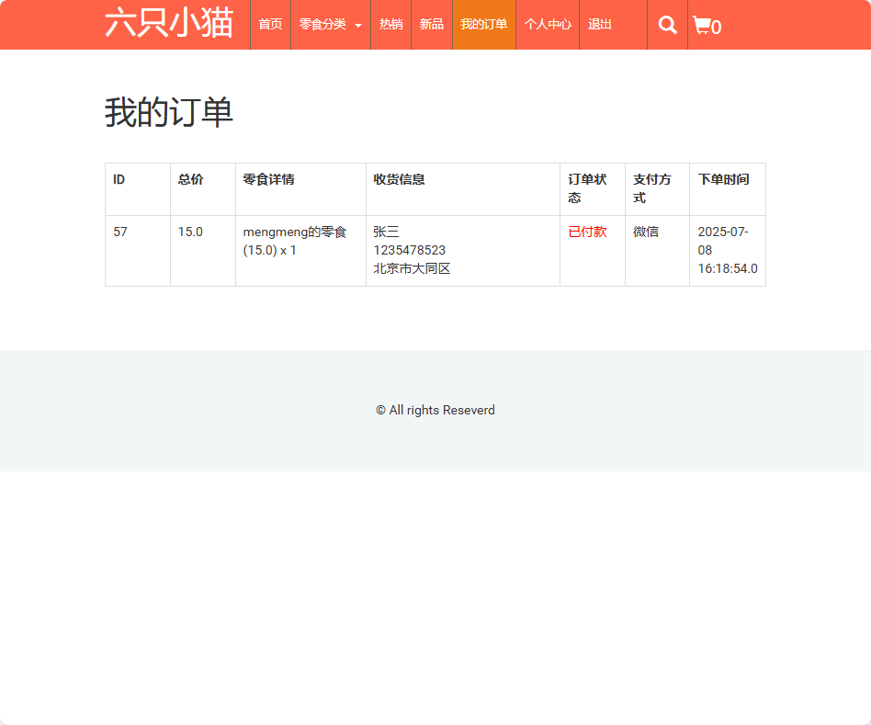Go to 个人中心 from navbar
Screen dimensions: 871x725
[548, 25]
